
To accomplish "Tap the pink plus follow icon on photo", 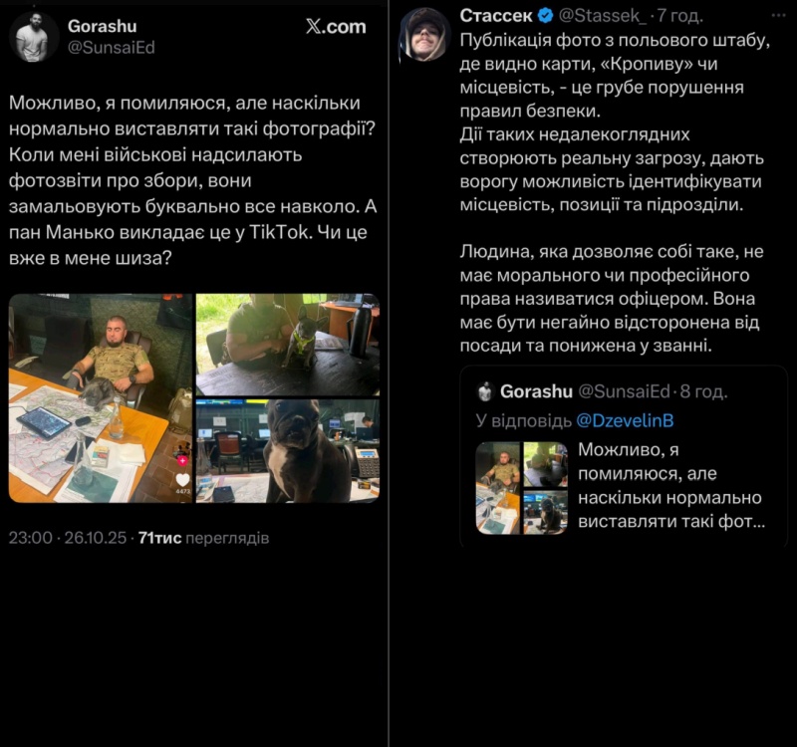I will tap(182, 460).
